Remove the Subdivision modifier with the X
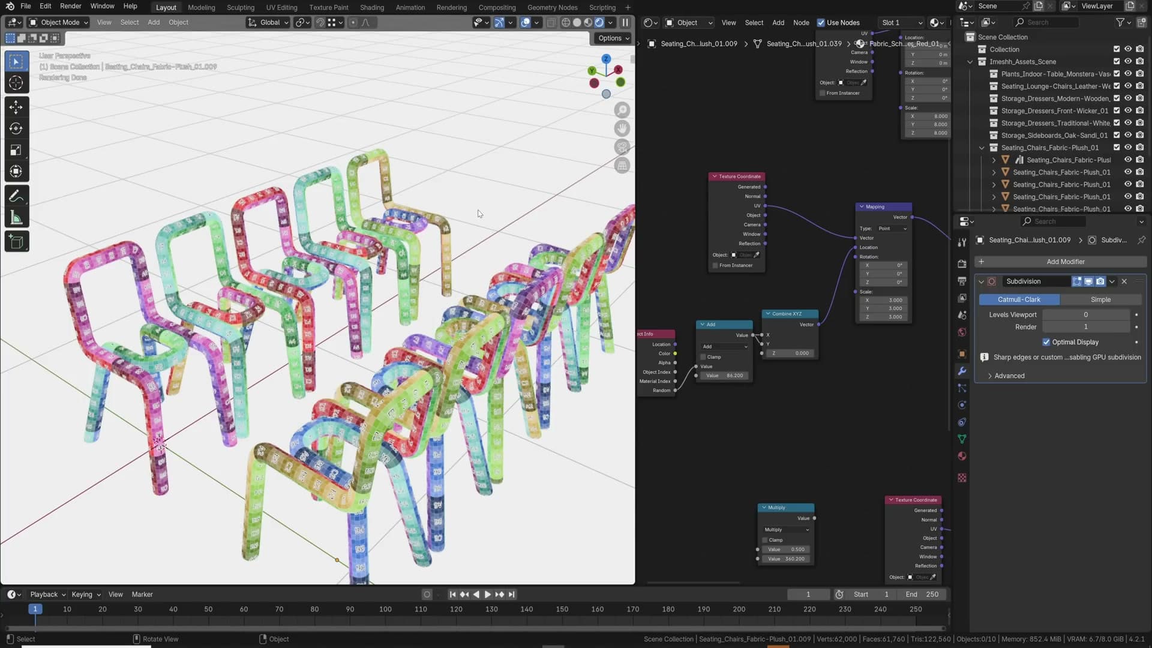Image resolution: width=1152 pixels, height=648 pixels. 1124,281
